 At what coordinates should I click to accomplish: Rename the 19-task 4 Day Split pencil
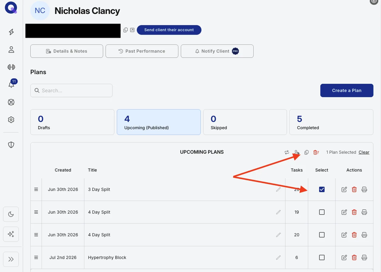point(278,212)
